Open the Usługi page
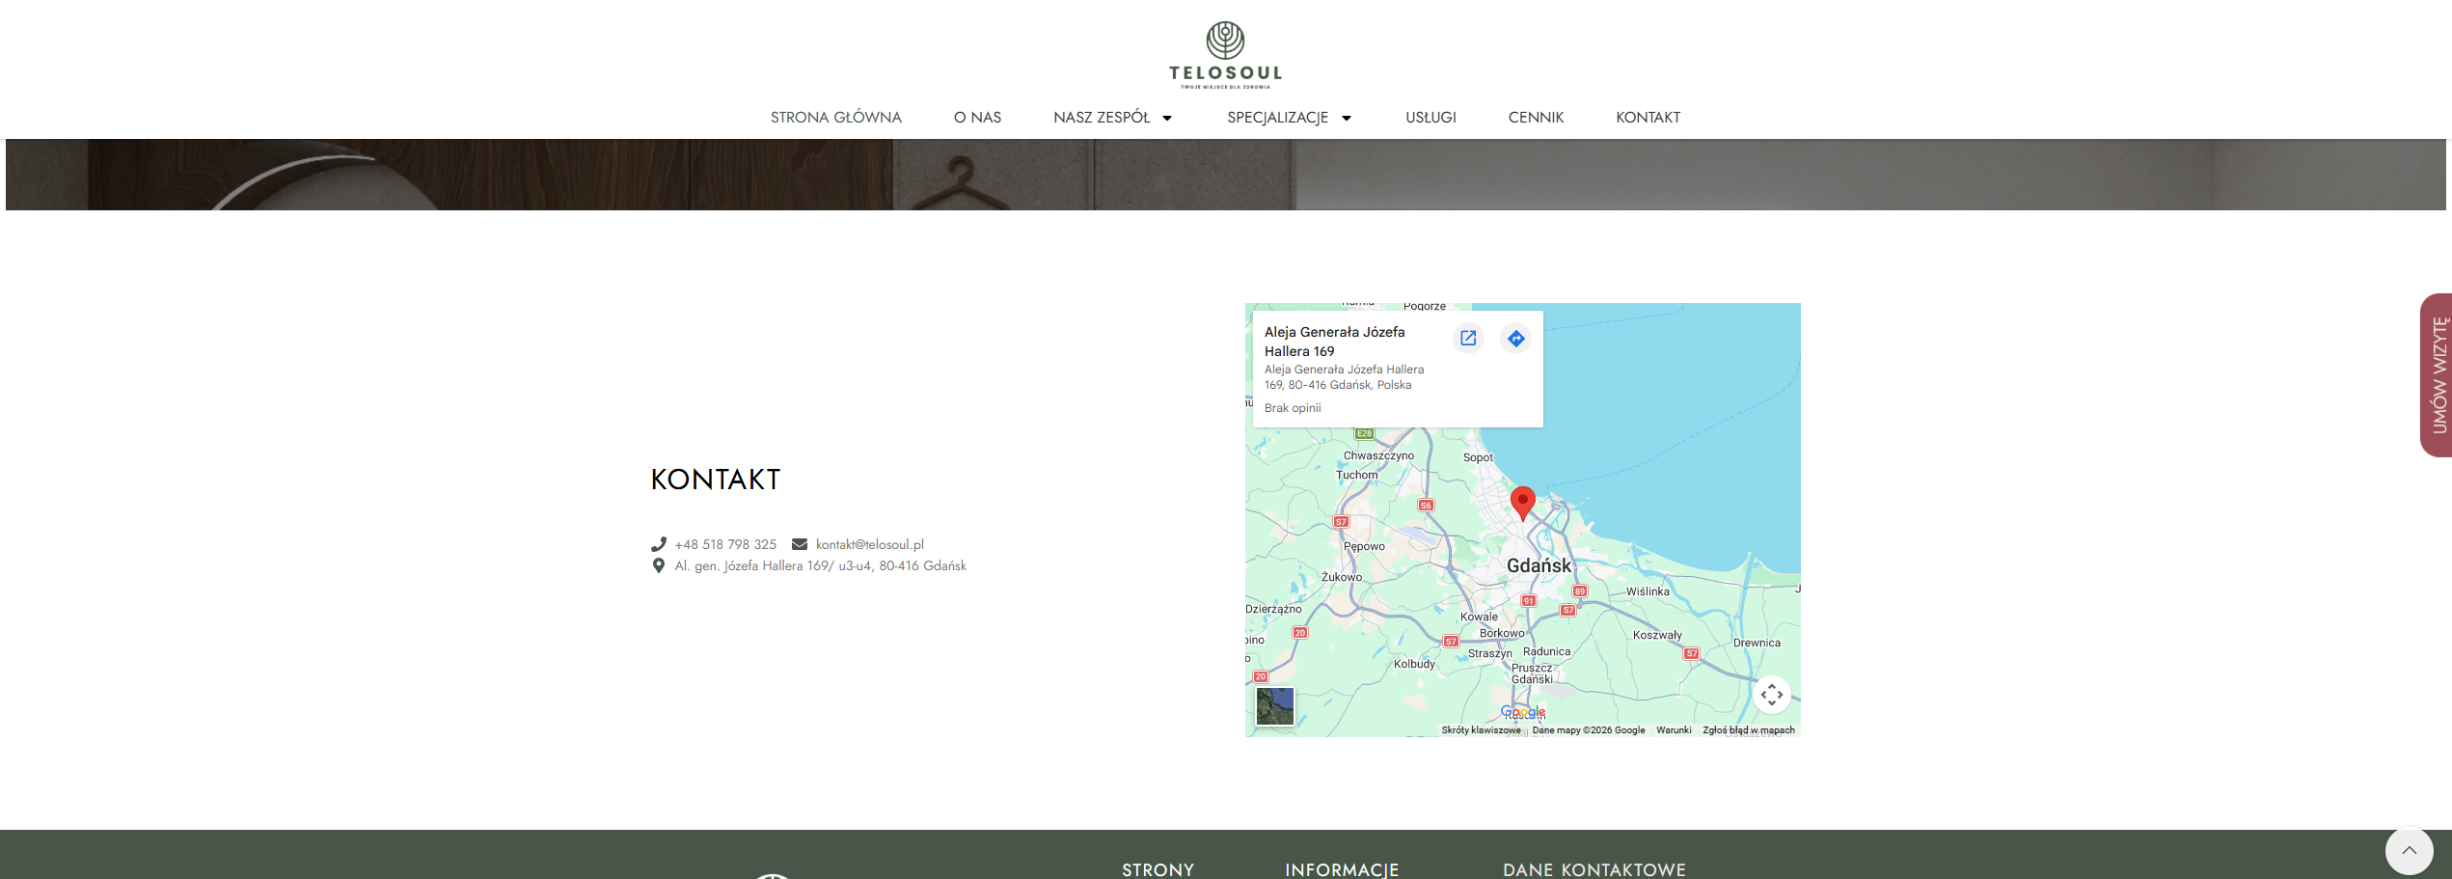Image resolution: width=2452 pixels, height=879 pixels. (1430, 118)
